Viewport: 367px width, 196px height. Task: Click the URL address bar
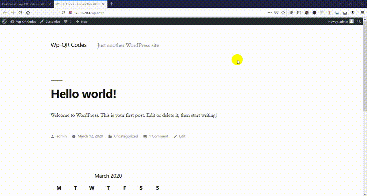point(167,13)
